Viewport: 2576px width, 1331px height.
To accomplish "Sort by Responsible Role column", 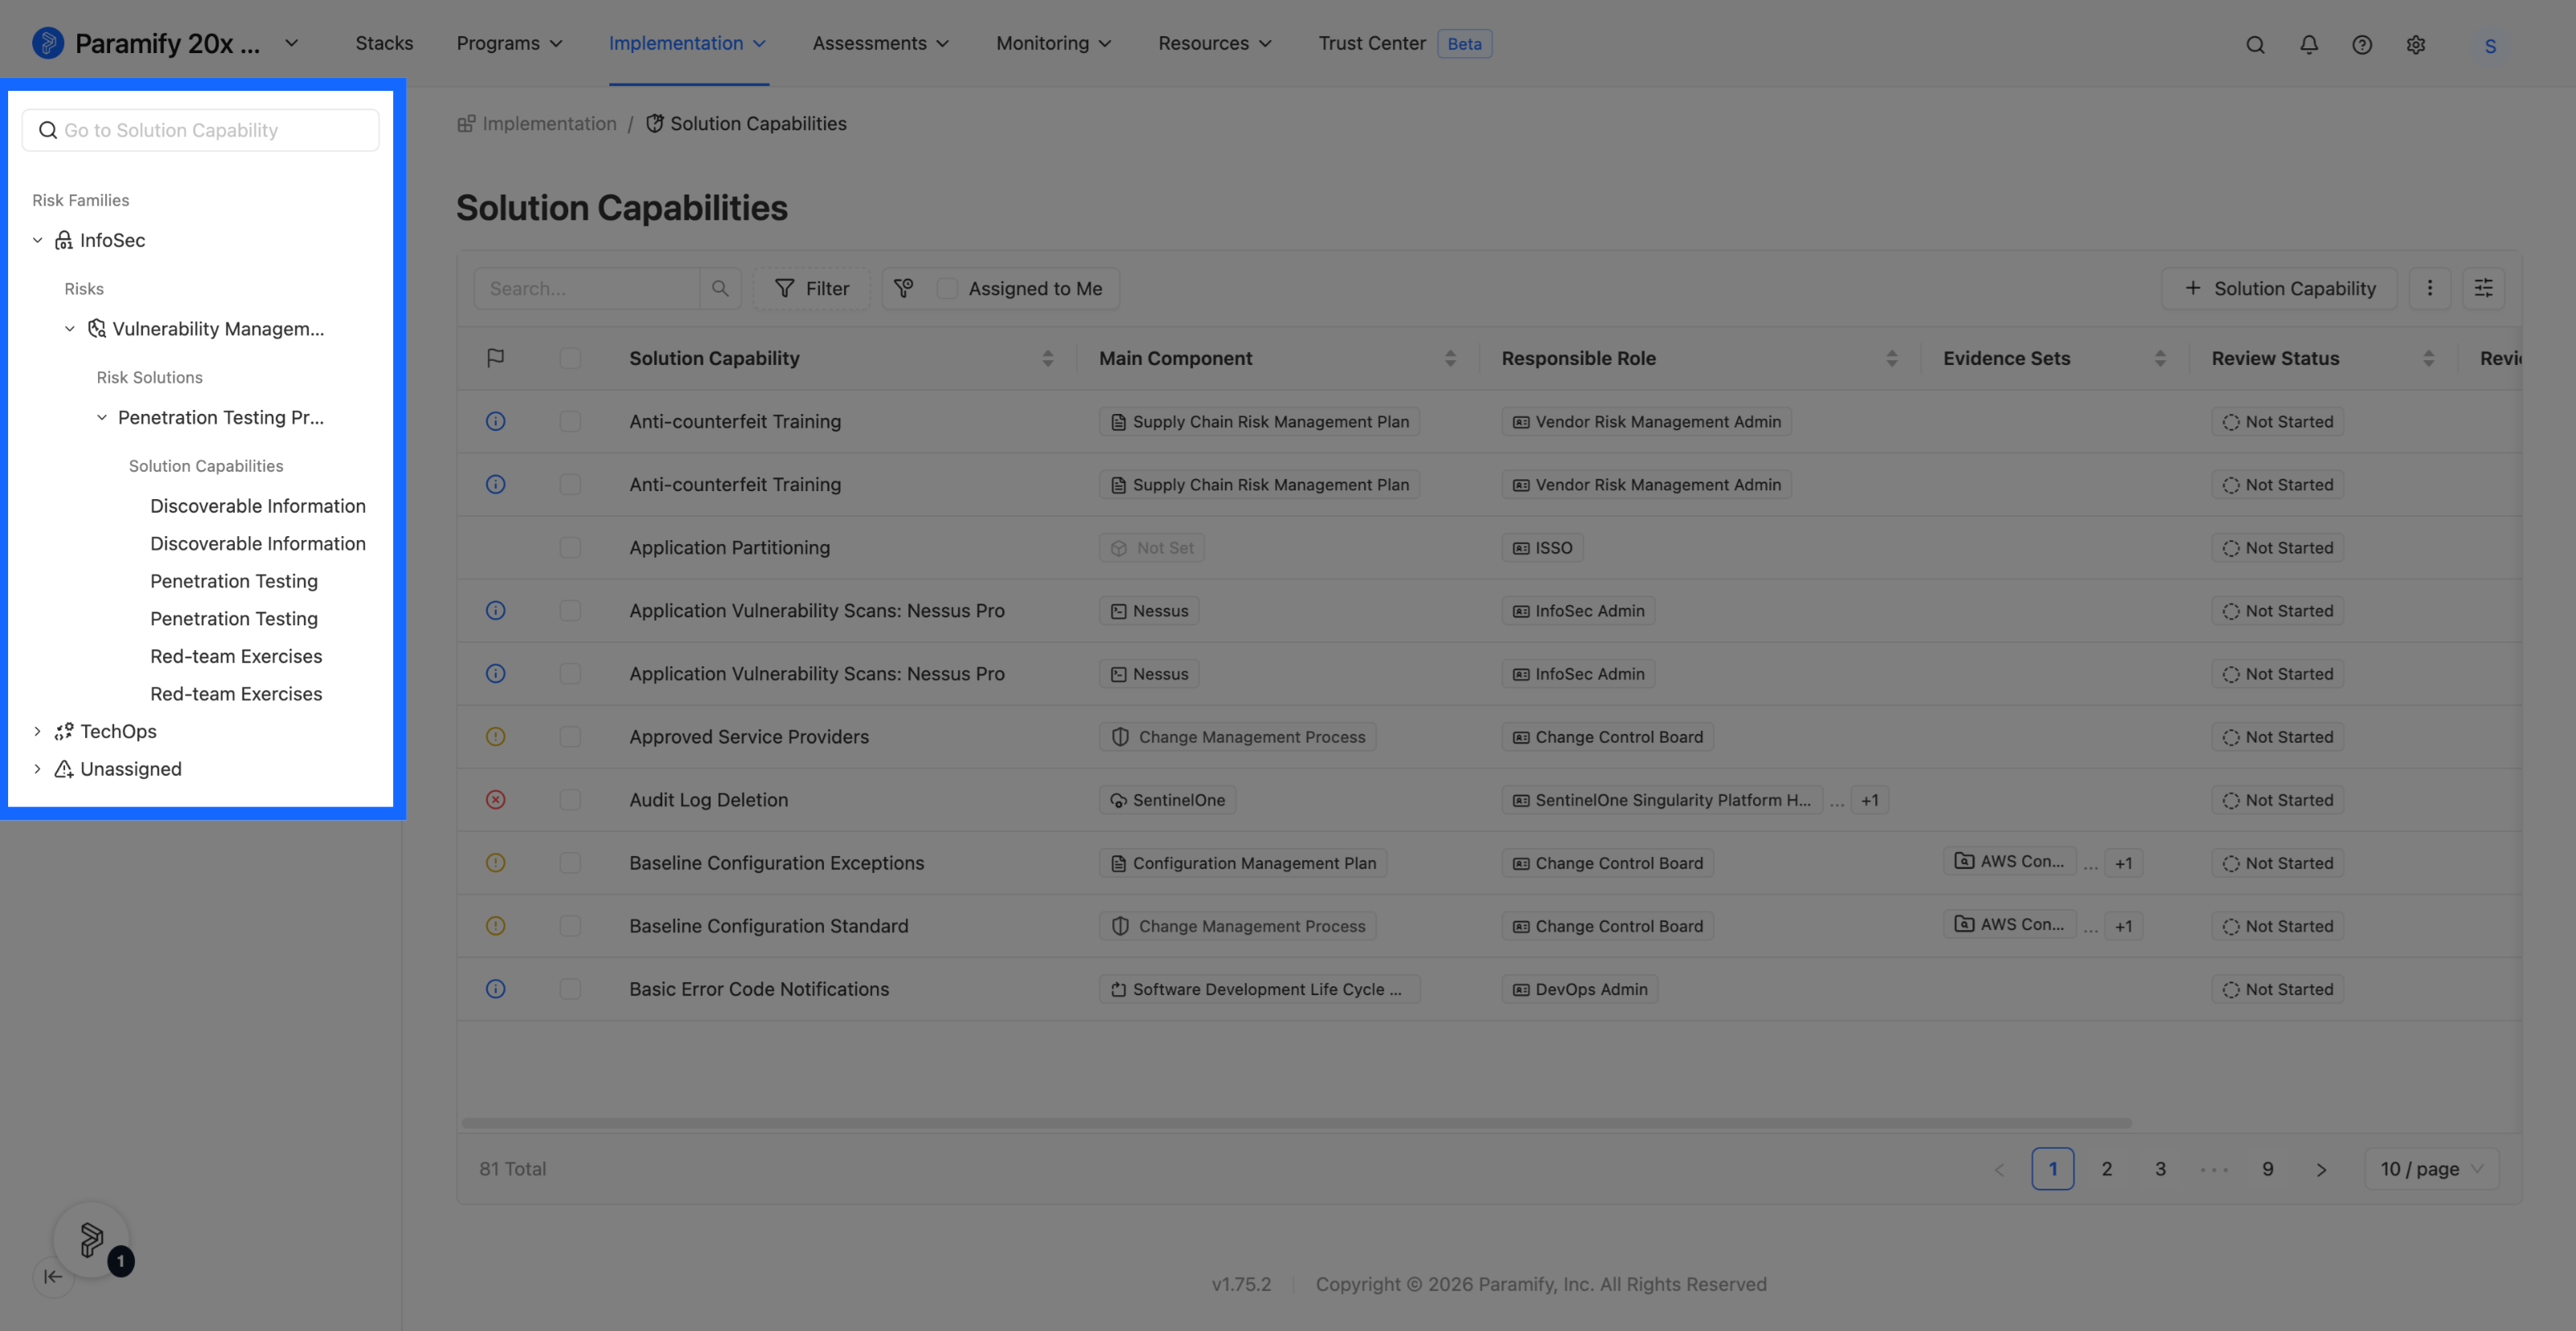I will (1891, 358).
